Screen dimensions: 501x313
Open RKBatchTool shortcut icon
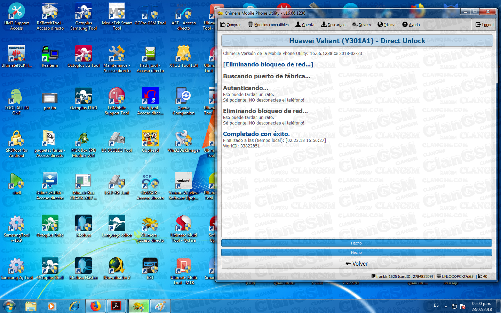tap(50, 16)
